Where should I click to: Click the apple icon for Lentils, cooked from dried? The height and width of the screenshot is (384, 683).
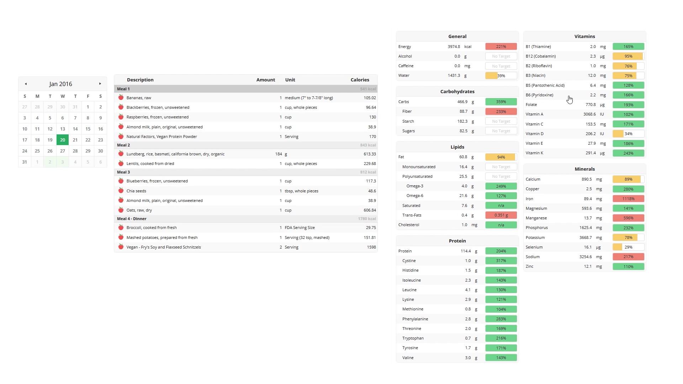(121, 164)
